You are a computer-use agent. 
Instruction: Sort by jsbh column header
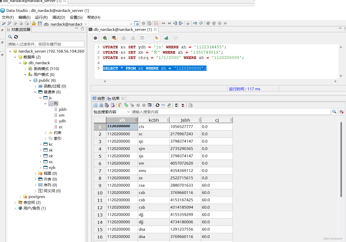(x=185, y=120)
